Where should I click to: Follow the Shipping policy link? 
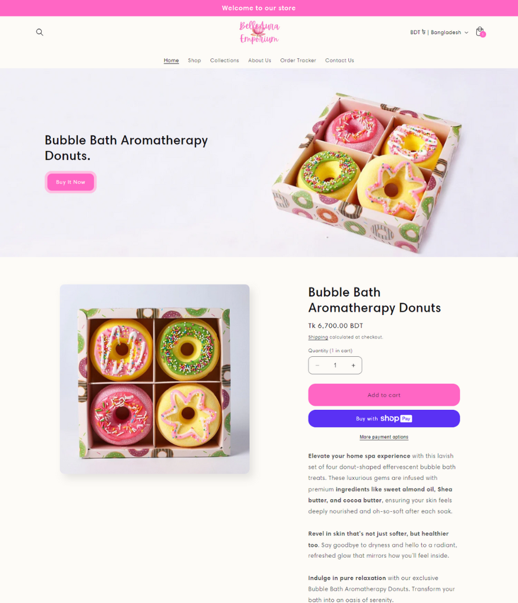click(318, 337)
